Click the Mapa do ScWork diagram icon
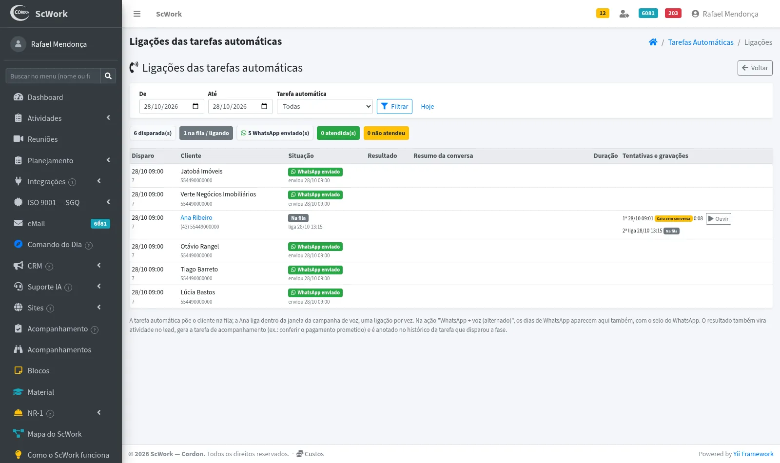Viewport: 780px width, 463px height. [18, 434]
